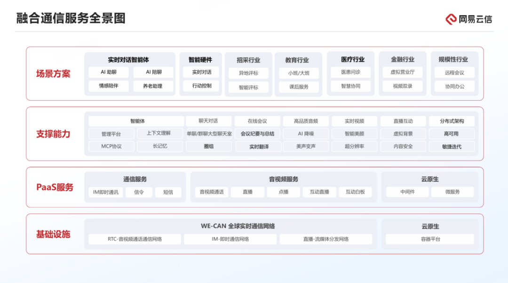Click the 管理平台 cell
Image resolution: width=508 pixels, height=283 pixels.
pyautogui.click(x=111, y=134)
